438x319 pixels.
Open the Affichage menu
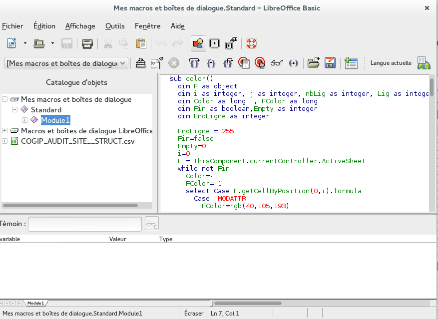point(80,26)
